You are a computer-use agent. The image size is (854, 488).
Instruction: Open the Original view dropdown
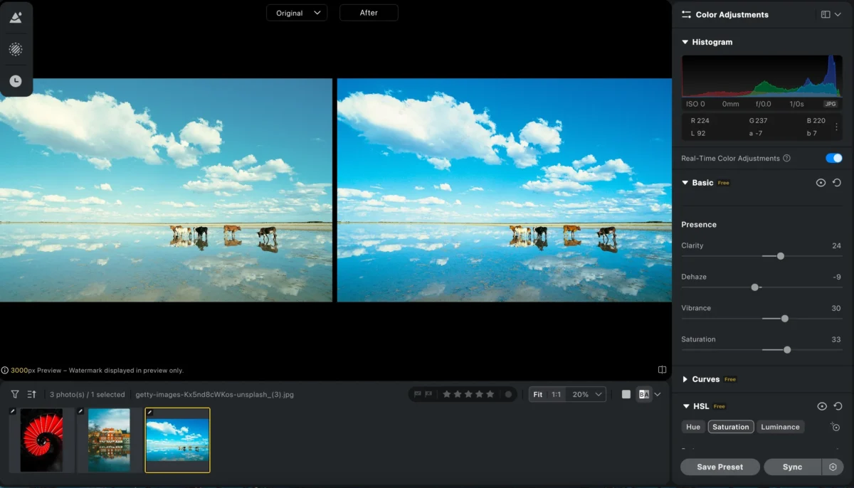[297, 13]
